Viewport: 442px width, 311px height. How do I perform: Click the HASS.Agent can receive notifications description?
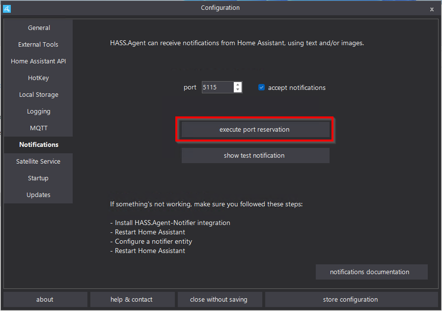237,43
